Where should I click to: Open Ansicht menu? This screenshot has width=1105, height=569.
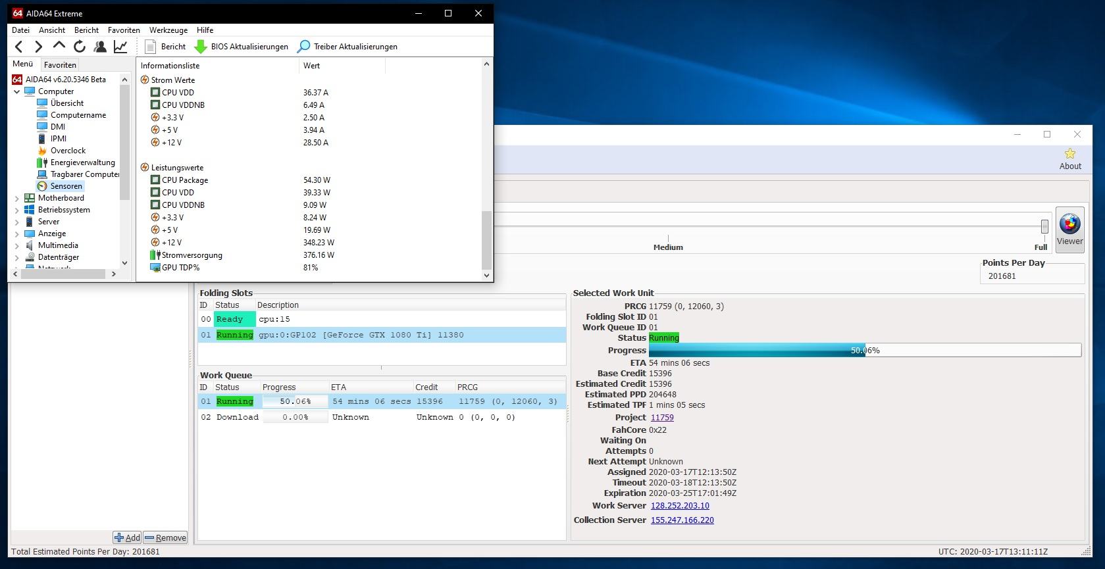[52, 30]
